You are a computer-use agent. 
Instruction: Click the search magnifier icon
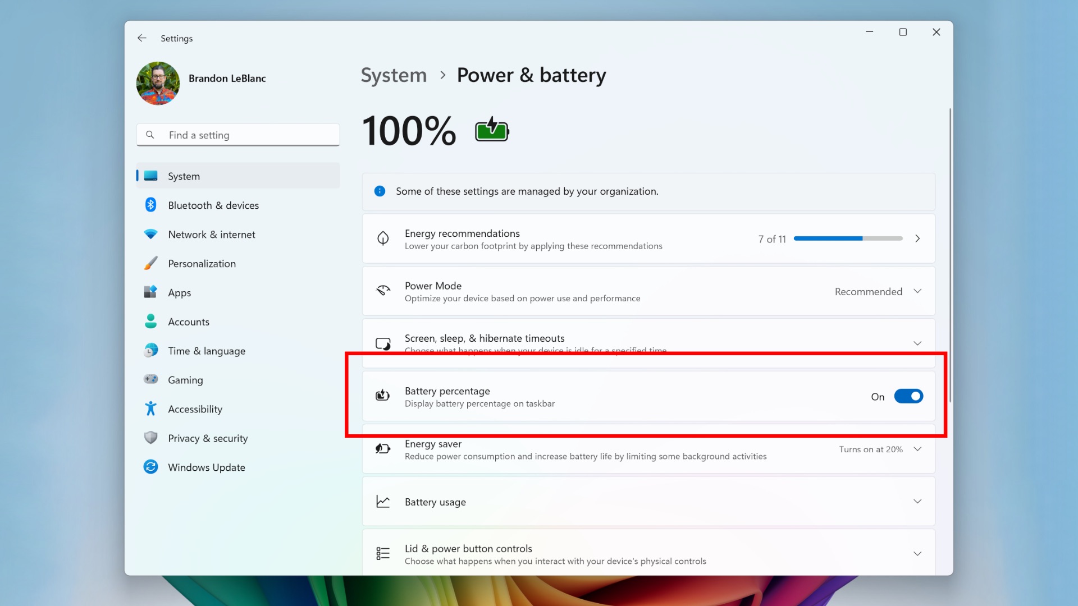150,135
